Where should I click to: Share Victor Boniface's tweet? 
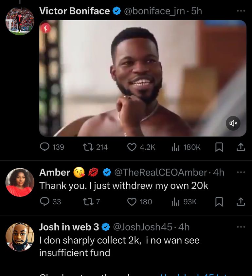click(x=241, y=147)
